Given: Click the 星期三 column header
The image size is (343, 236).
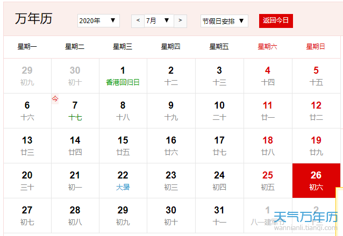Looking at the screenshot, I should (x=123, y=47).
